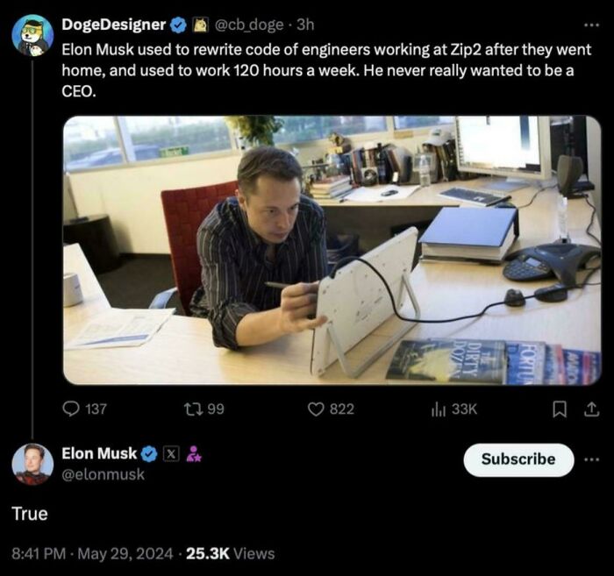Open more options on Elon Musk's reply
This screenshot has height=576, width=614.
click(x=592, y=459)
